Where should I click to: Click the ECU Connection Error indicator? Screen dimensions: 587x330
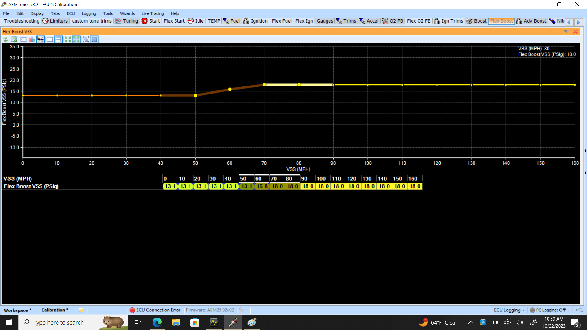click(155, 310)
